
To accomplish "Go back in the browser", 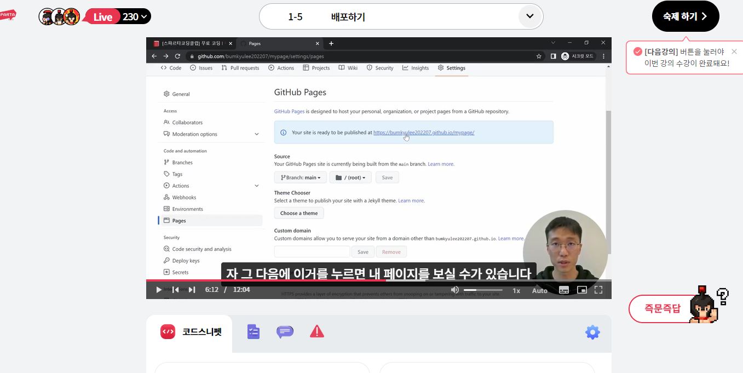I will click(154, 56).
